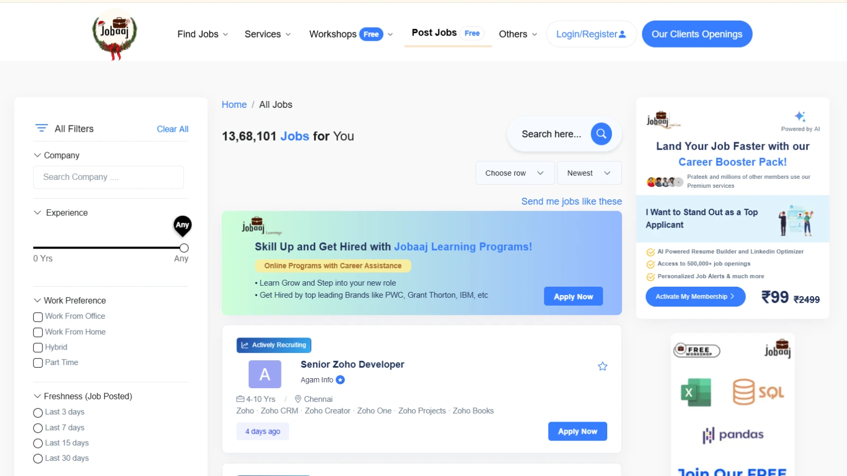The width and height of the screenshot is (847, 476).
Task: Check the Hybrid work preference
Action: [38, 347]
